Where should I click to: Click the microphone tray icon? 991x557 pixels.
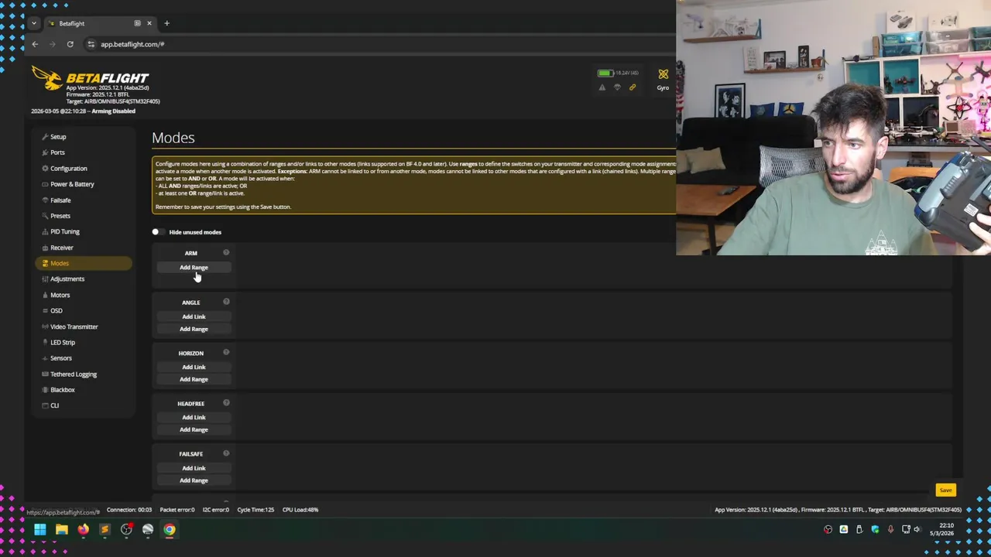(x=890, y=530)
